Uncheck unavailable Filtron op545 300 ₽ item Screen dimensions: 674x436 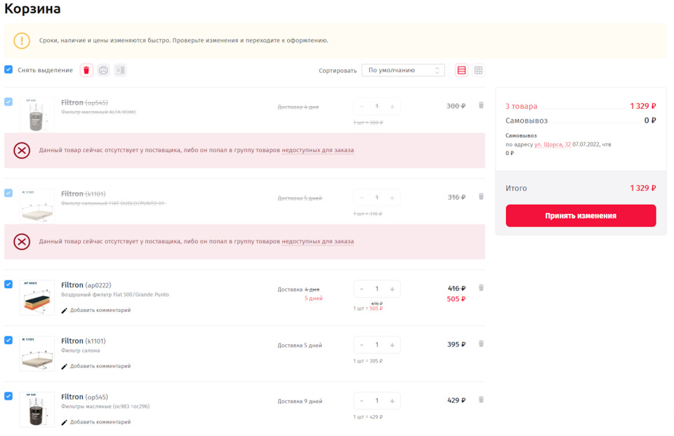(x=8, y=102)
